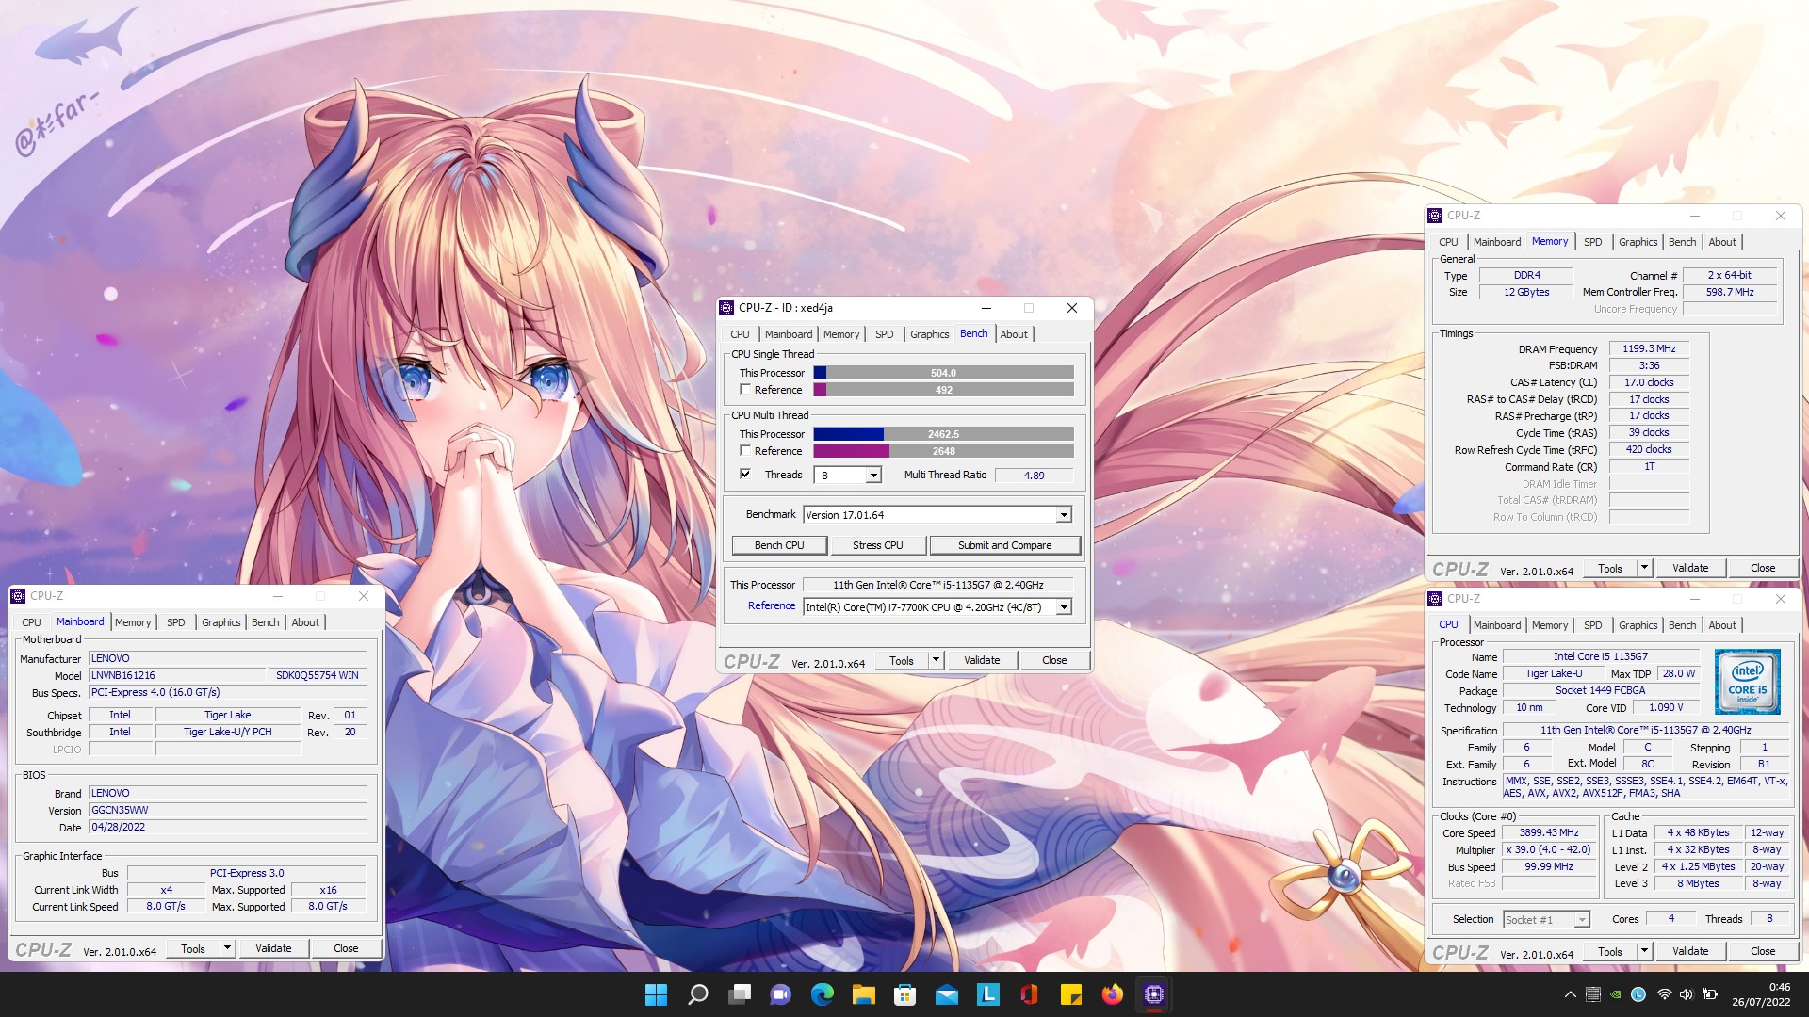The image size is (1809, 1017).
Task: Open the Socket #1 selection dropdown
Action: pyautogui.click(x=1582, y=920)
